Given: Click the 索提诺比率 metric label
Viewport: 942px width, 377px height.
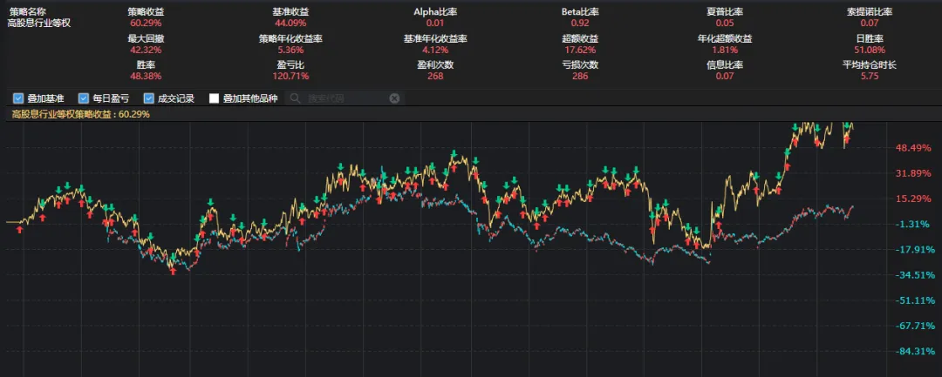Looking at the screenshot, I should [x=869, y=12].
